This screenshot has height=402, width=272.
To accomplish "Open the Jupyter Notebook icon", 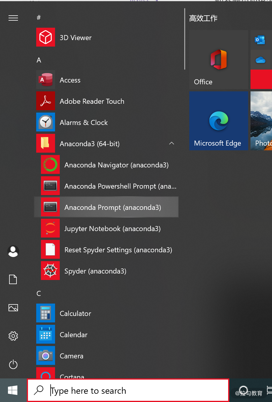I will [50, 228].
